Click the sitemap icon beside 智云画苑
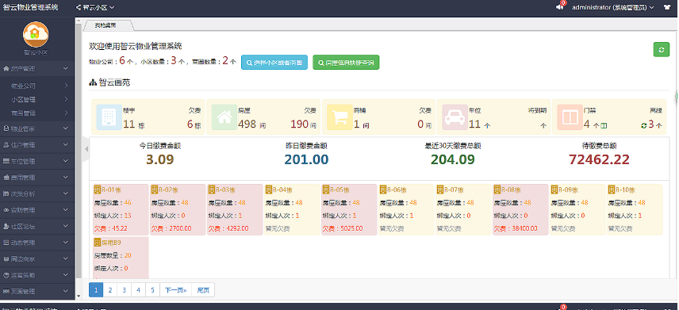This screenshot has height=310, width=679. point(92,82)
